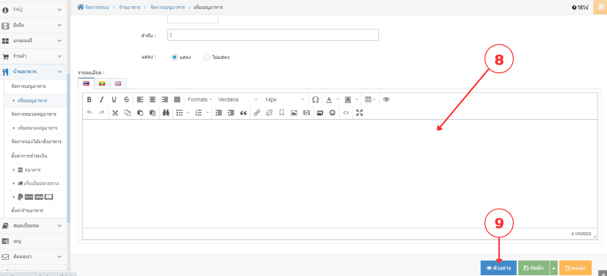607x276 pixels.
Task: Decrease indent of paragraph
Action: click(218, 113)
